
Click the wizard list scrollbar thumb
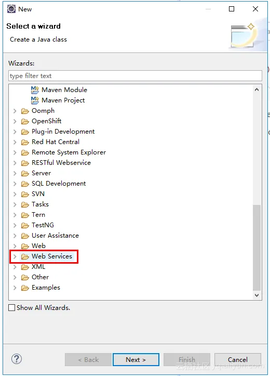(257, 248)
